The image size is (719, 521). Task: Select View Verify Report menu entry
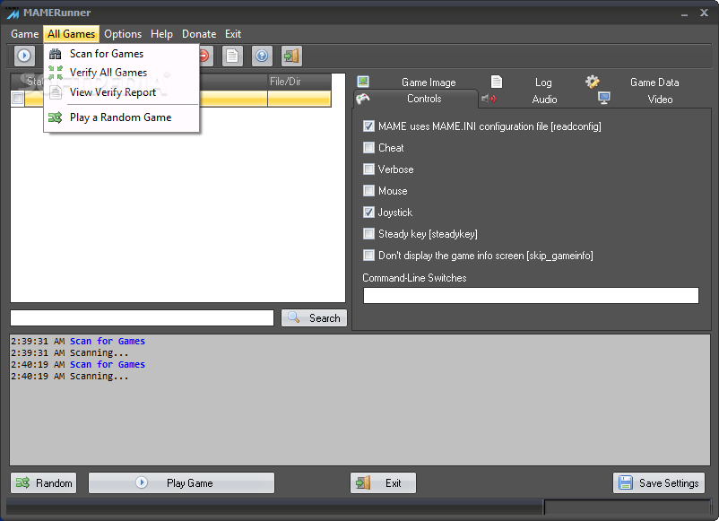tap(122, 92)
